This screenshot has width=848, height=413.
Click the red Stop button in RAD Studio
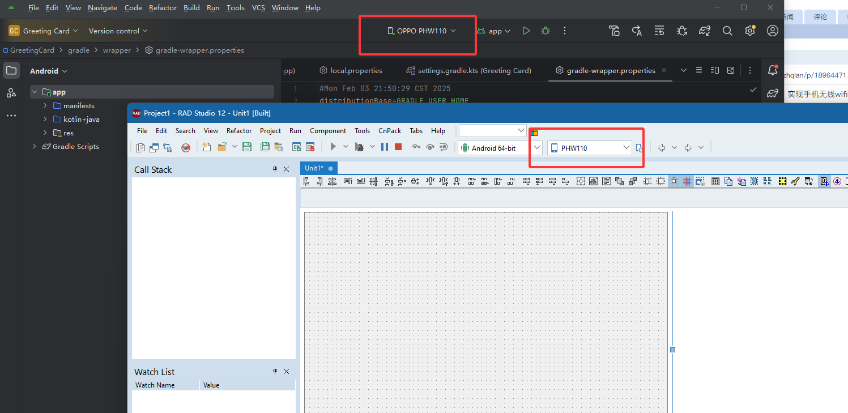click(398, 147)
